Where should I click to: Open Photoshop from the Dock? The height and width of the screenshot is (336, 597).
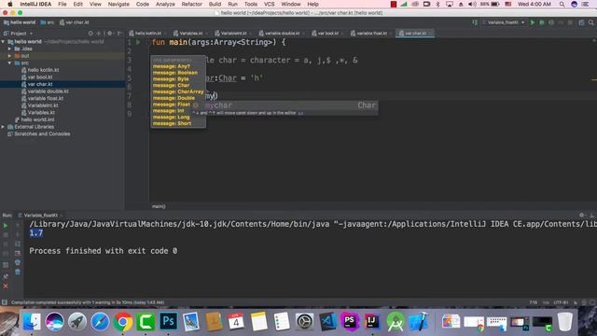tap(168, 321)
